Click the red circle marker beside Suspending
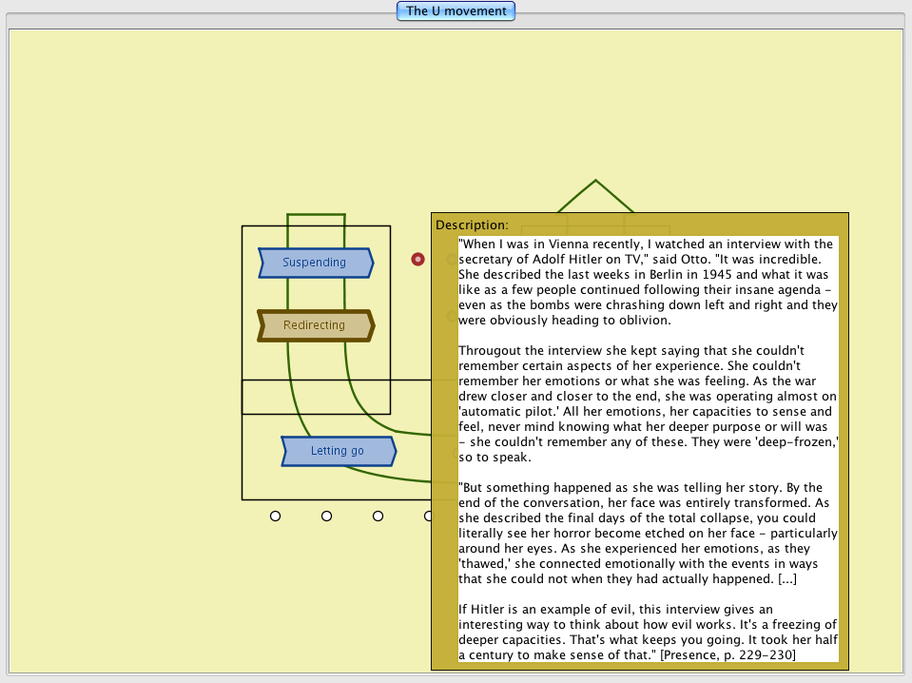This screenshot has height=683, width=912. 417,259
